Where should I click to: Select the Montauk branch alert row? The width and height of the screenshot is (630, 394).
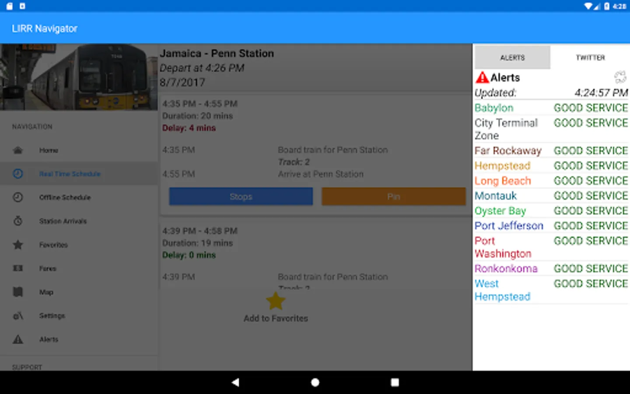click(x=551, y=196)
